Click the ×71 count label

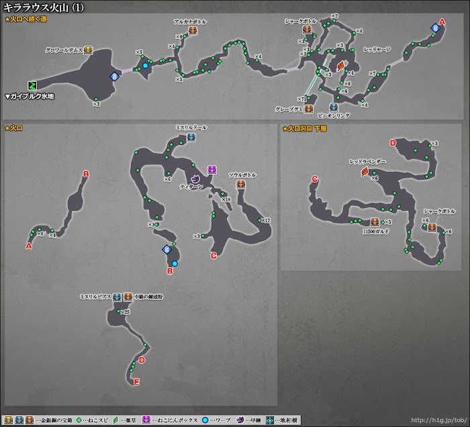(302, 99)
